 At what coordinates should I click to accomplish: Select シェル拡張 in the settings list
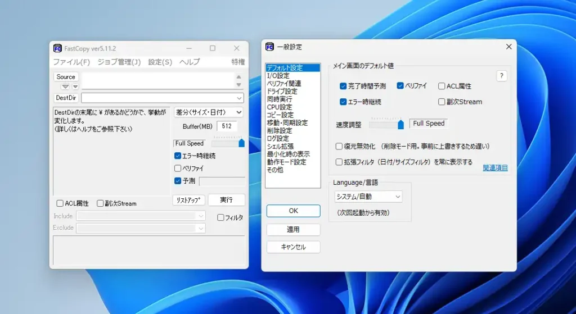(x=292, y=147)
